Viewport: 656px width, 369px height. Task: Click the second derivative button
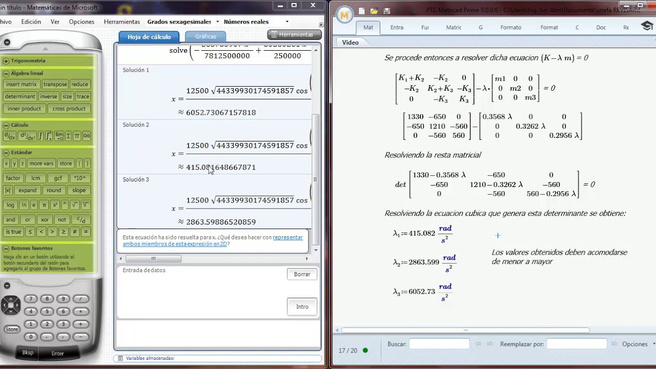click(x=27, y=136)
